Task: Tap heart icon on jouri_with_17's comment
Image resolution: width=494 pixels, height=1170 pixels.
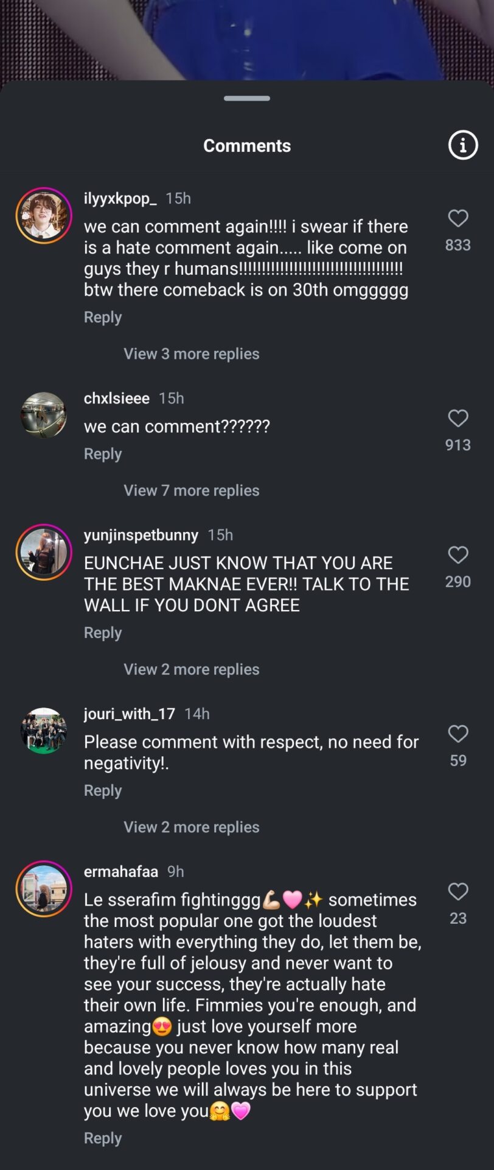Action: 457,734
